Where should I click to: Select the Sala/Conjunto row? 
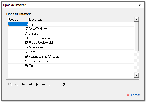(x=71, y=29)
